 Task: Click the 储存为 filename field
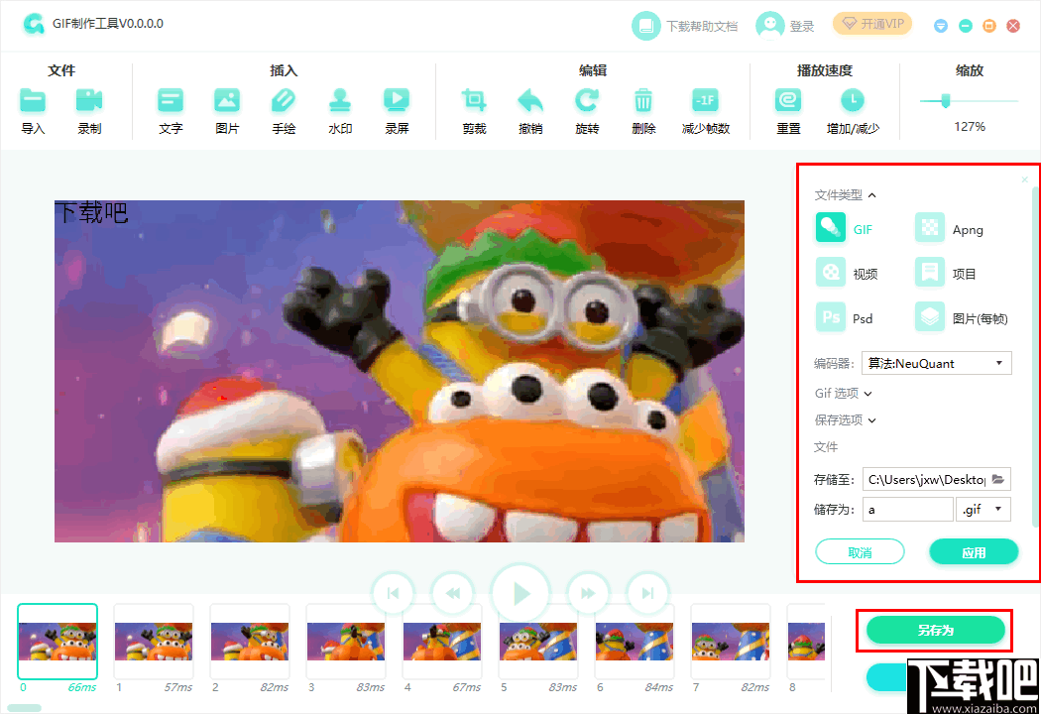tap(907, 510)
